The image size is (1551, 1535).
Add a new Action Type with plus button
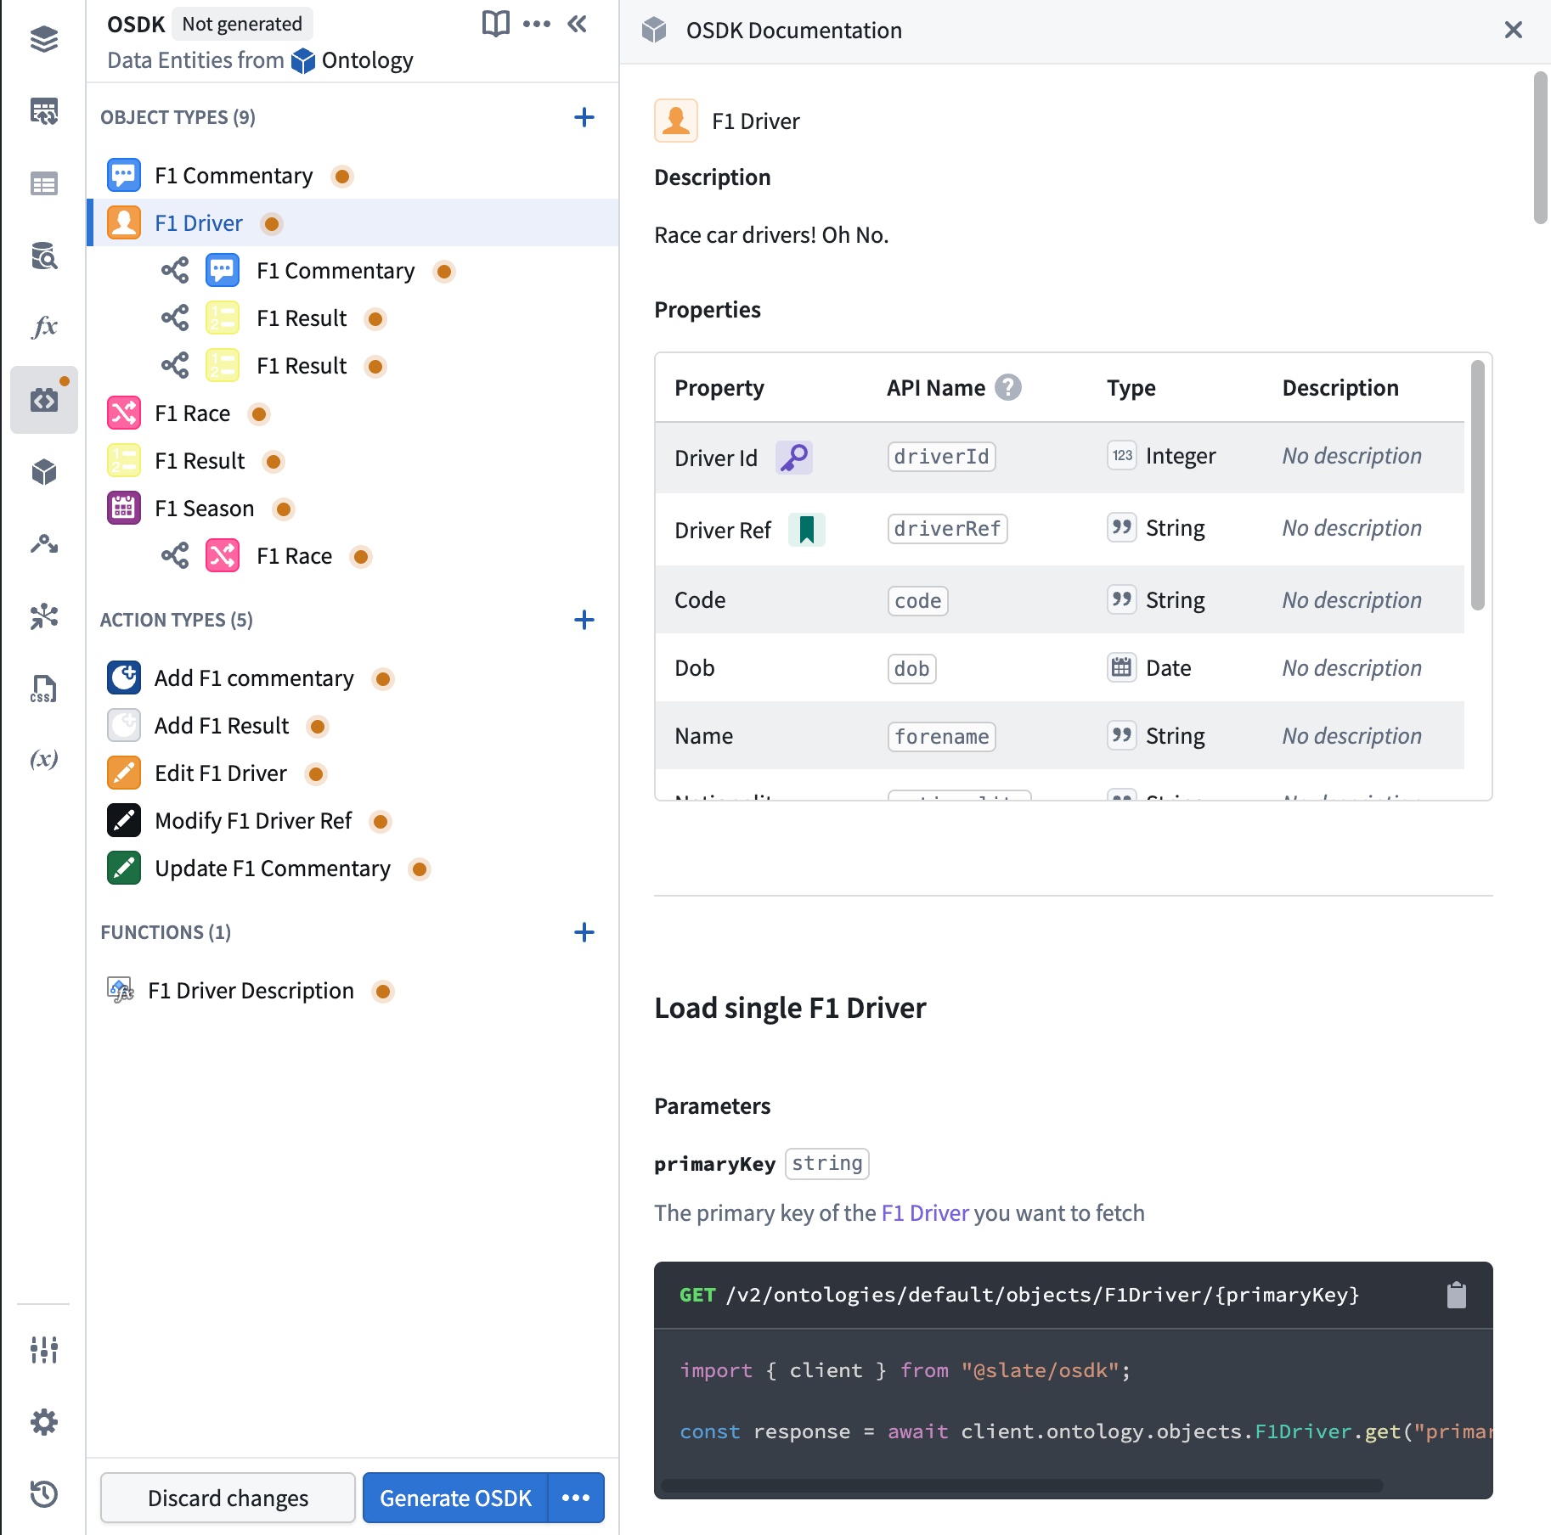(x=584, y=620)
